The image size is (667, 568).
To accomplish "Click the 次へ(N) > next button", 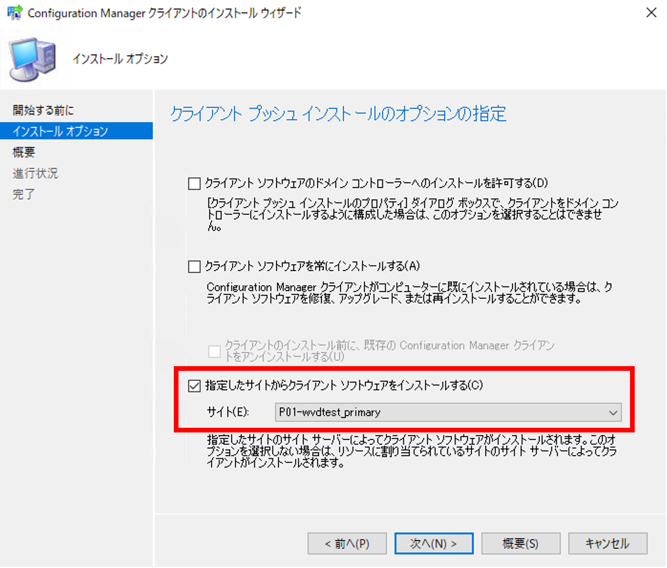I will pos(434,543).
